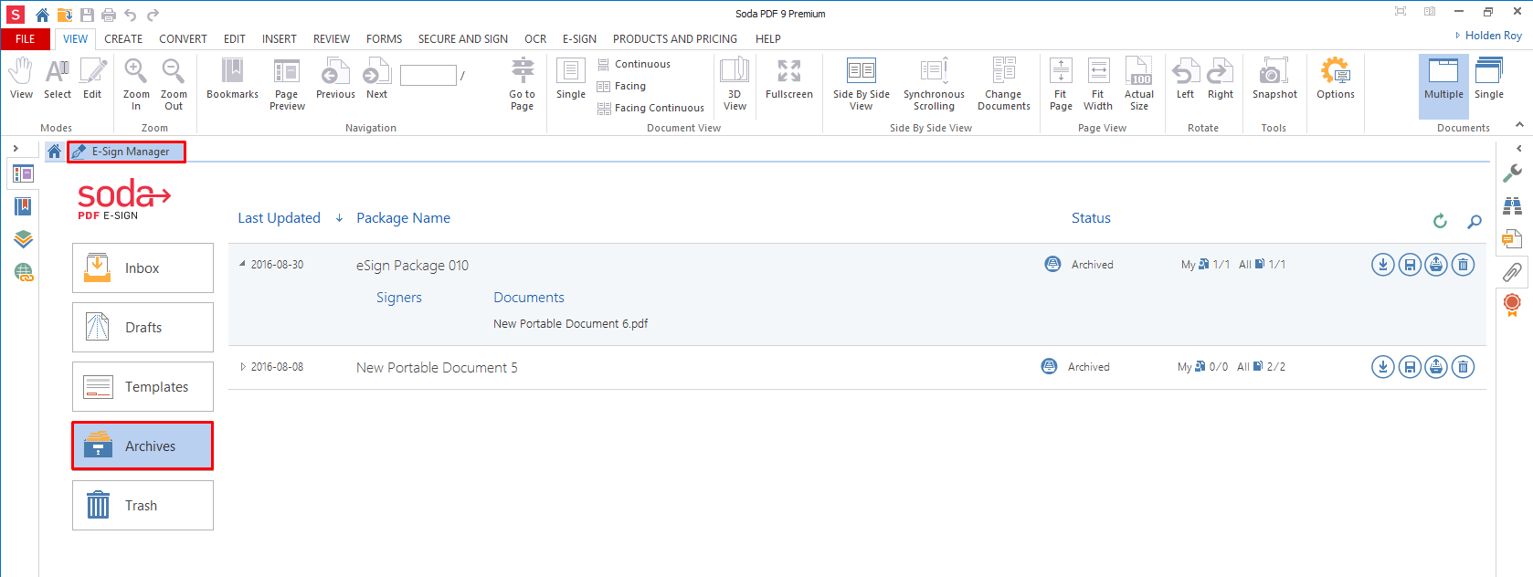Open the FILE menu
1533x577 pixels.
[x=26, y=39]
